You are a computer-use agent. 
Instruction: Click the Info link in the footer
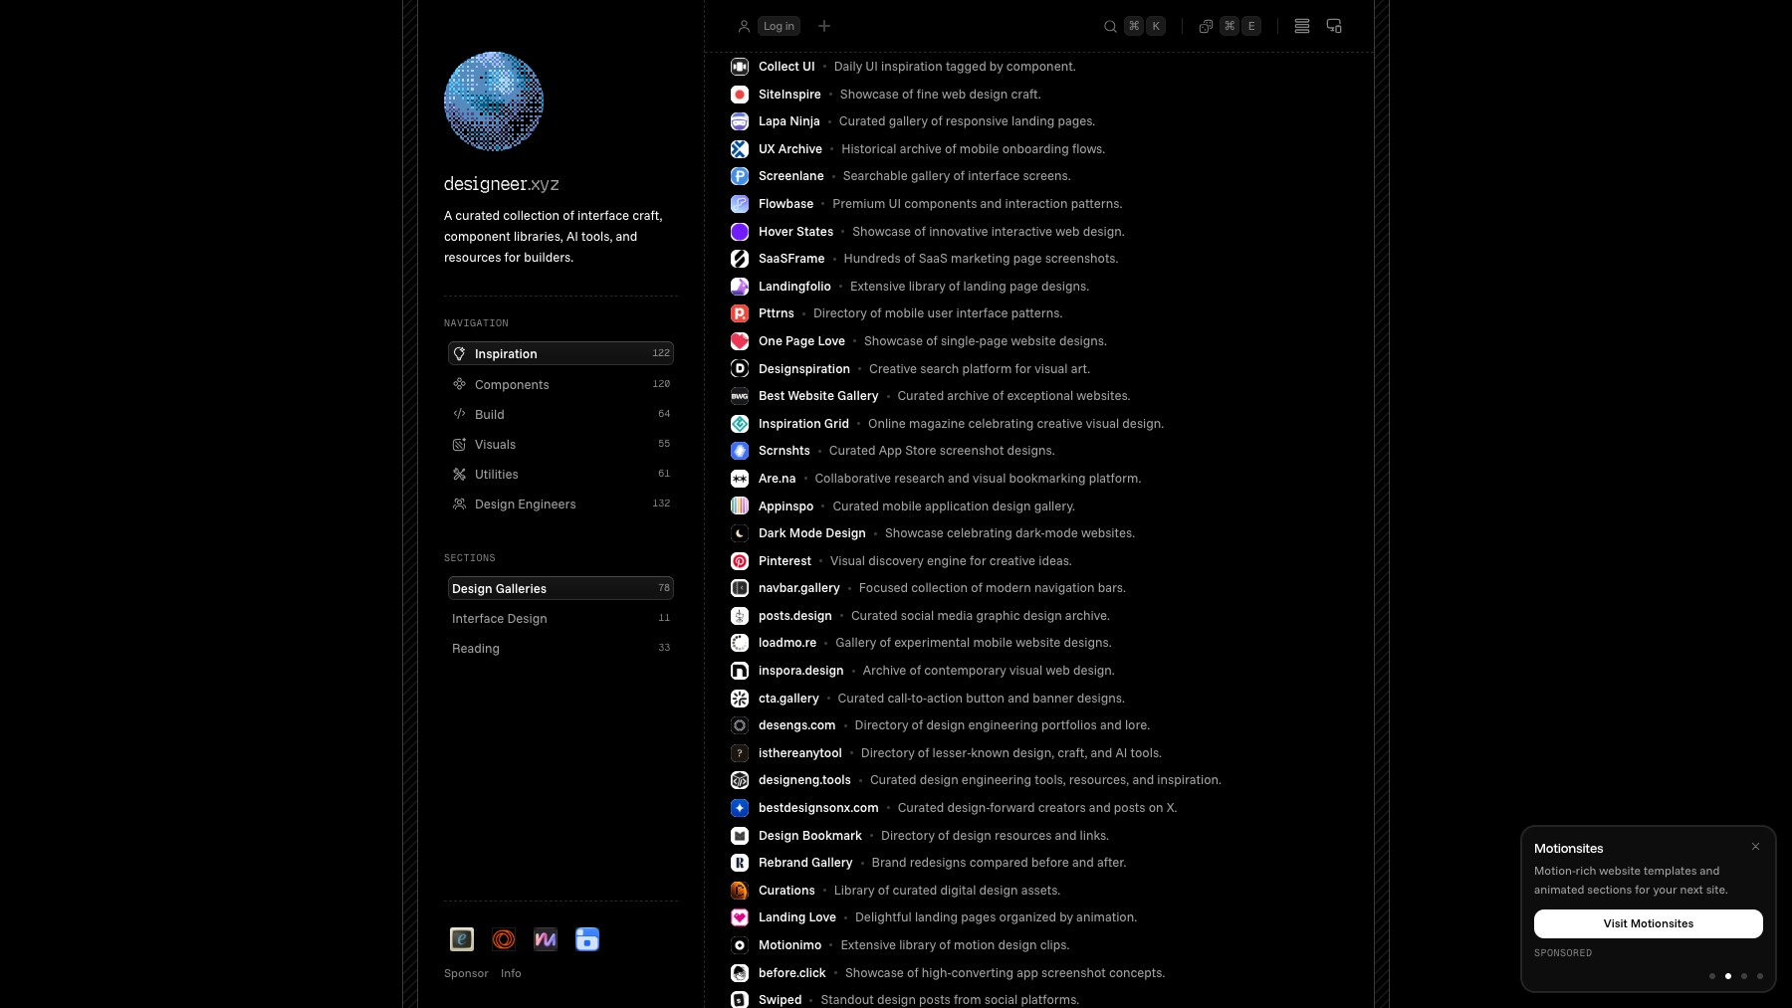click(511, 973)
